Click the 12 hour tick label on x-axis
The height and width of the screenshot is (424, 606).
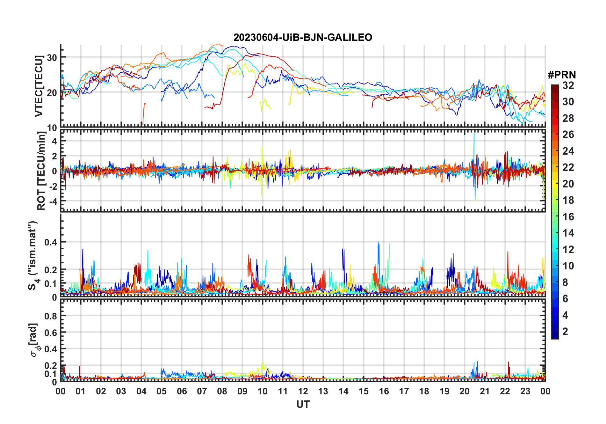click(x=303, y=391)
